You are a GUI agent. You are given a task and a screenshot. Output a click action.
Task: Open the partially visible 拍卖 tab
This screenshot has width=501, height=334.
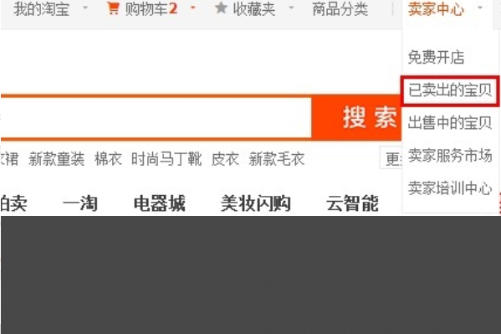13,203
